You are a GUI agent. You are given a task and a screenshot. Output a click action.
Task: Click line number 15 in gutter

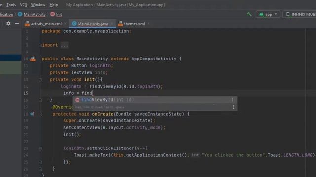tap(26, 93)
